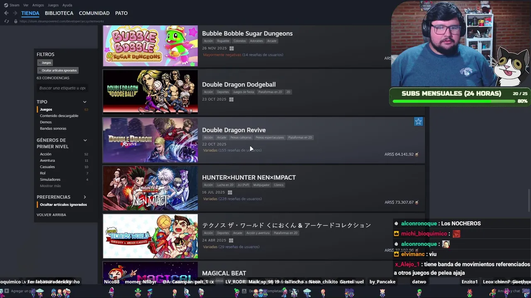The image size is (531, 298).
Task: Click the Peleas espectaculares tag
Action: 270,137
